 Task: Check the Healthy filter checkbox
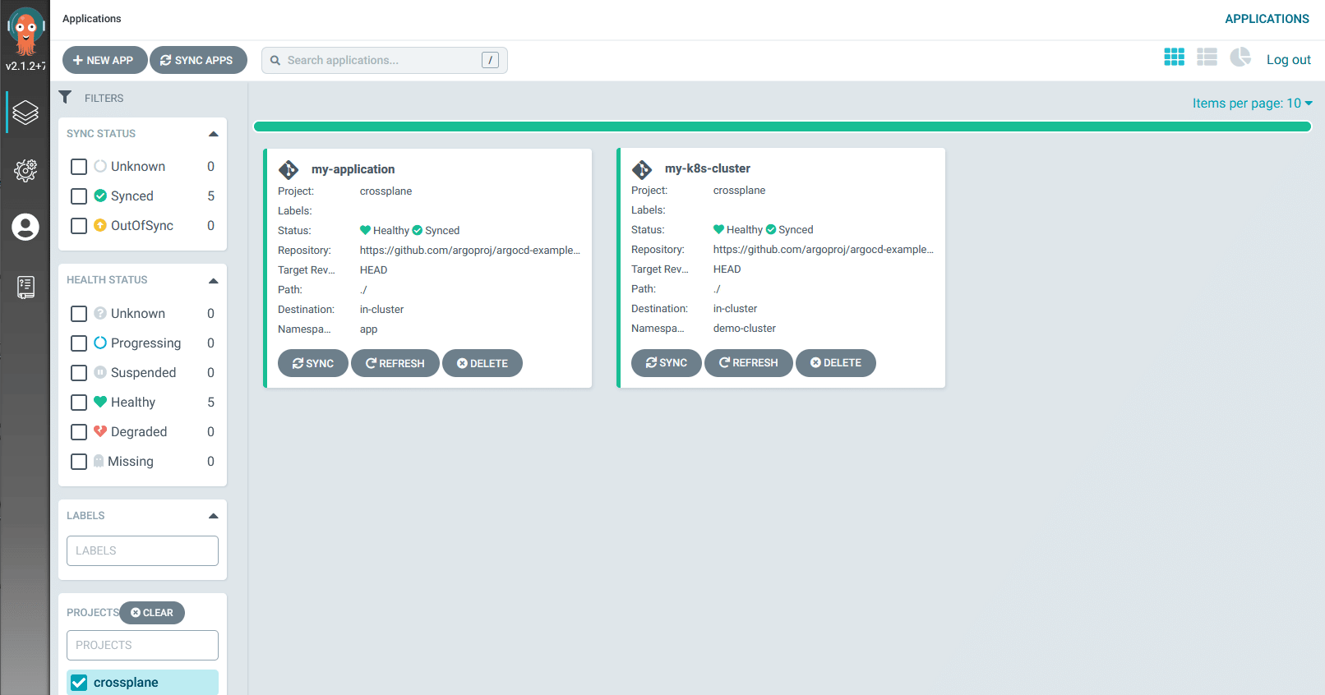[x=79, y=403]
